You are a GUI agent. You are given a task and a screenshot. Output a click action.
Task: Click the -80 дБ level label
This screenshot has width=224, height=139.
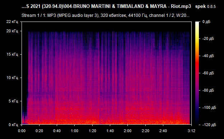click(208, 91)
